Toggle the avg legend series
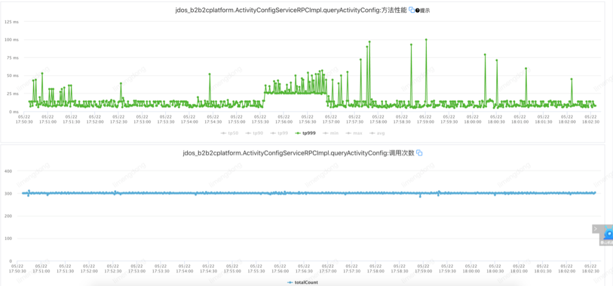This screenshot has width=613, height=286. pos(377,133)
